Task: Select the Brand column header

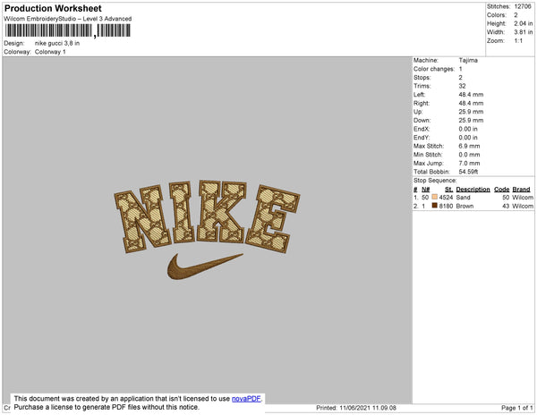Action: [521, 190]
